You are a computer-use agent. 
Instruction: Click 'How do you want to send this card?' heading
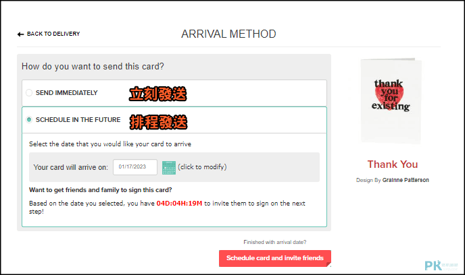click(93, 67)
